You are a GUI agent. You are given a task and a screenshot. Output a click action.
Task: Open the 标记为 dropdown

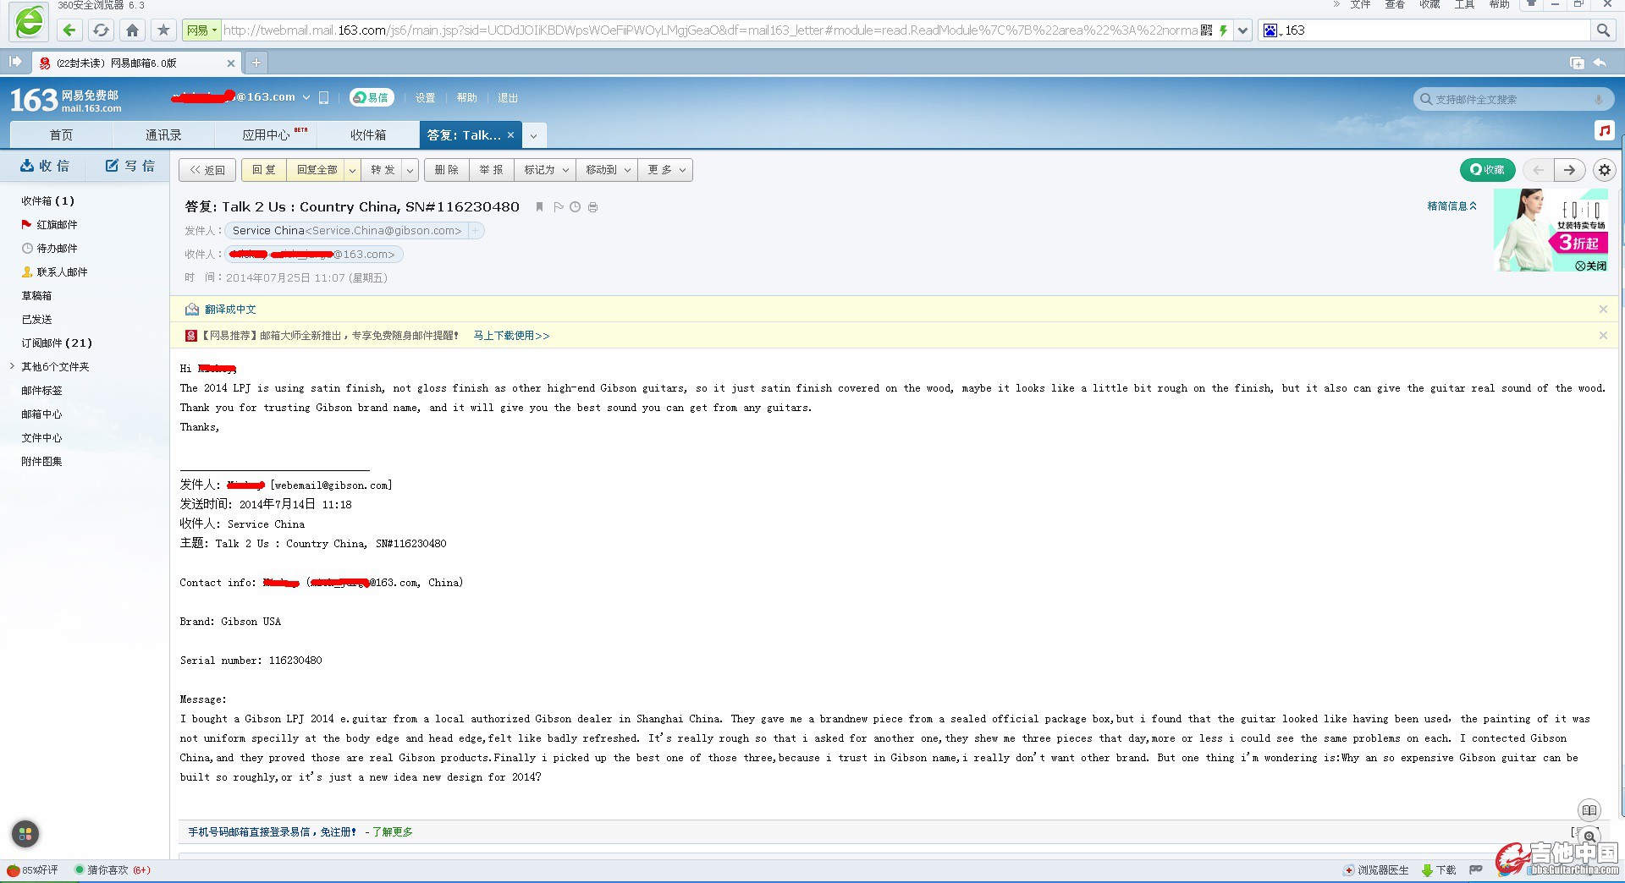(x=545, y=170)
